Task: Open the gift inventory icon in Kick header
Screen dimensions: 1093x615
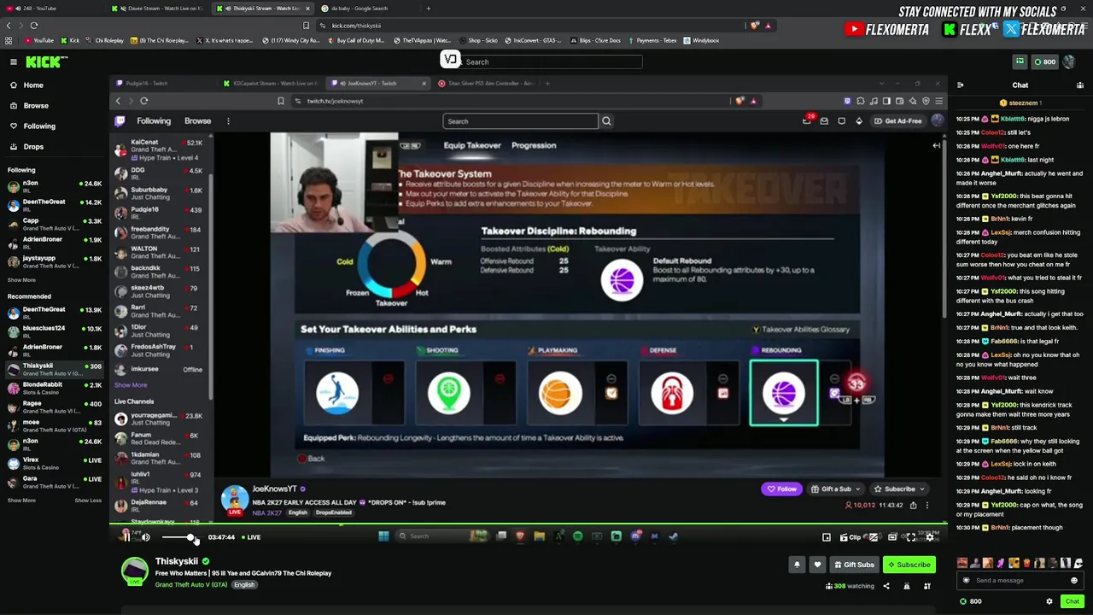Action: [x=1020, y=61]
